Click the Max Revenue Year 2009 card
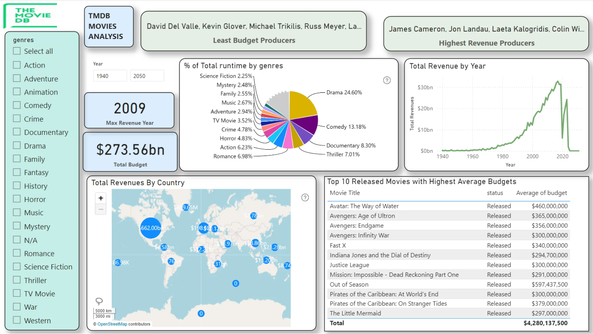The height and width of the screenshot is (334, 593). [x=129, y=111]
